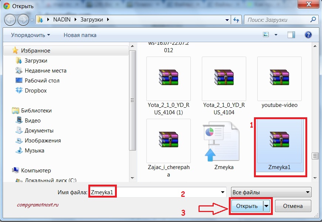Select Компьютер in navigation pane
The width and height of the screenshot is (322, 222).
[36, 171]
